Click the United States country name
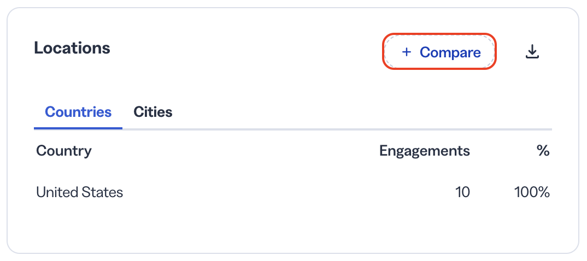587x261 pixels. click(79, 192)
